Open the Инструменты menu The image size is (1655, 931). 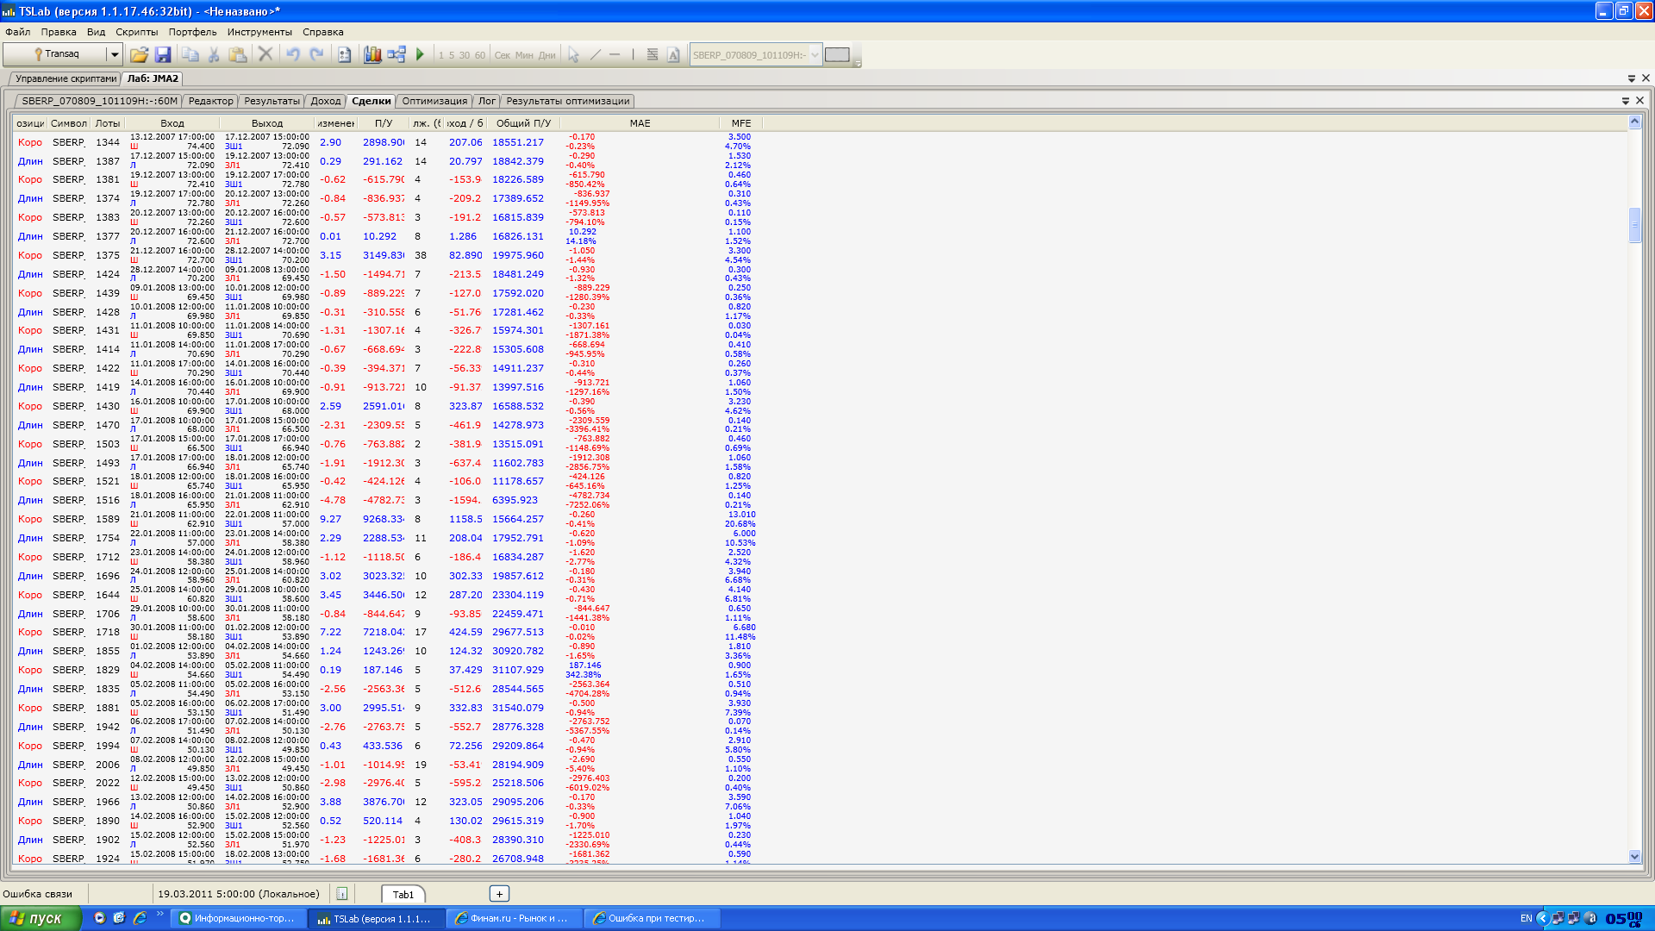(x=259, y=32)
